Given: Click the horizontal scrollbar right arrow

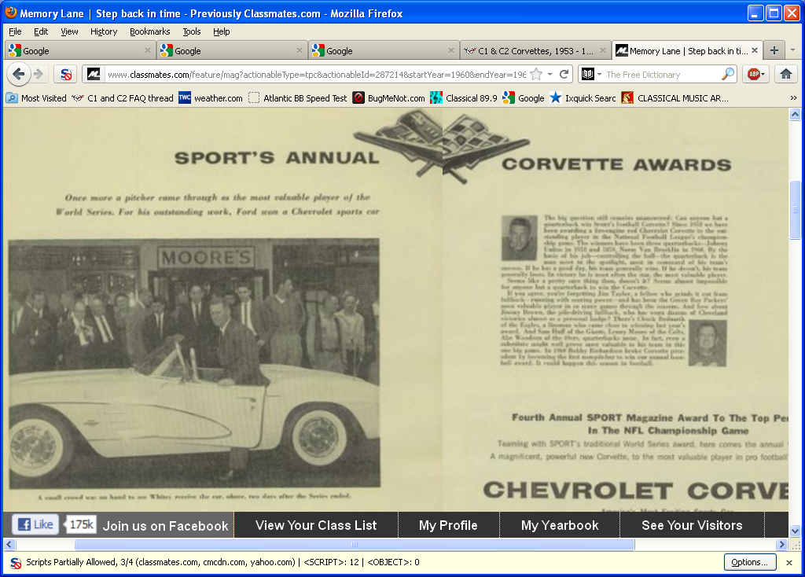Looking at the screenshot, I should click(782, 544).
